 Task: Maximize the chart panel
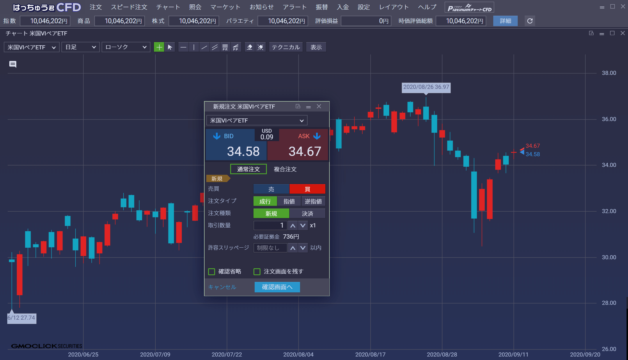pyautogui.click(x=612, y=33)
